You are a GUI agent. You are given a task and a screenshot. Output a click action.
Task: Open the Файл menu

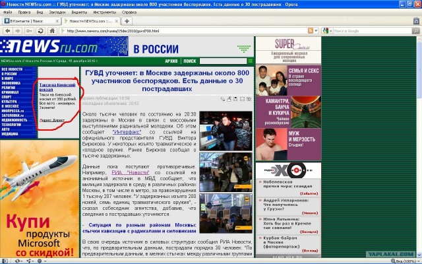(x=7, y=12)
